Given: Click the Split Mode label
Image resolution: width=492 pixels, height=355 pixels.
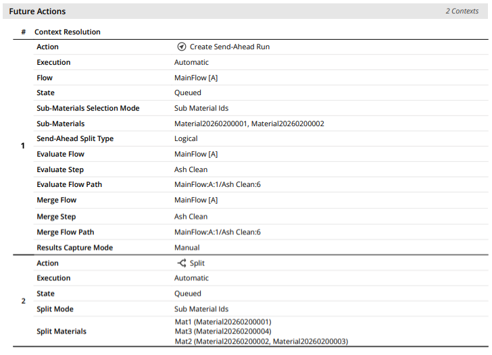Looking at the screenshot, I should tap(55, 309).
